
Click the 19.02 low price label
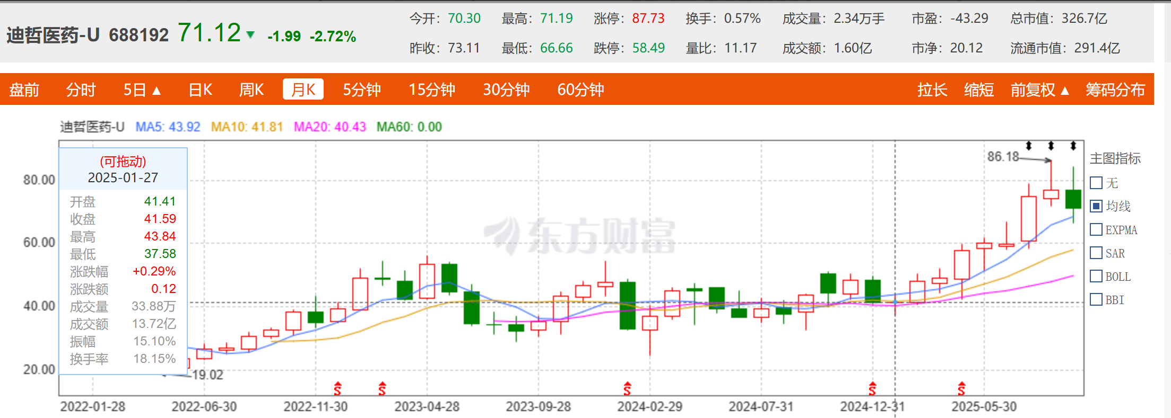(x=207, y=375)
